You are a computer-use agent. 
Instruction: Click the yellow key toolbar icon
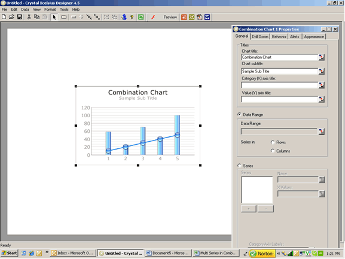click(132, 17)
